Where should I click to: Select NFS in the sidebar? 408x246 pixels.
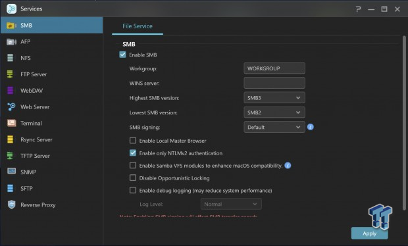pos(51,58)
